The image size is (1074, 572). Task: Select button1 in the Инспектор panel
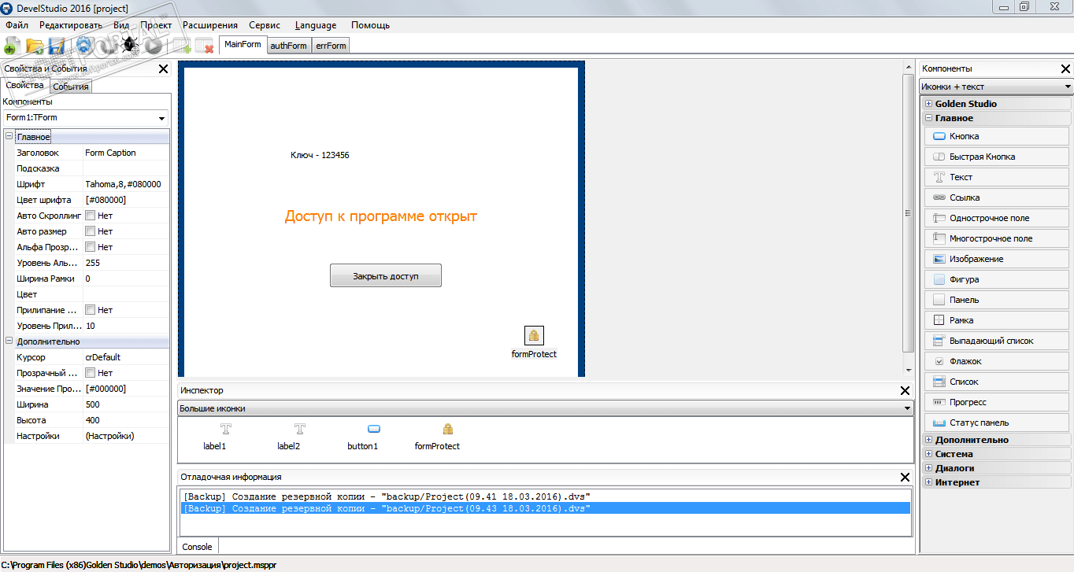pos(362,437)
